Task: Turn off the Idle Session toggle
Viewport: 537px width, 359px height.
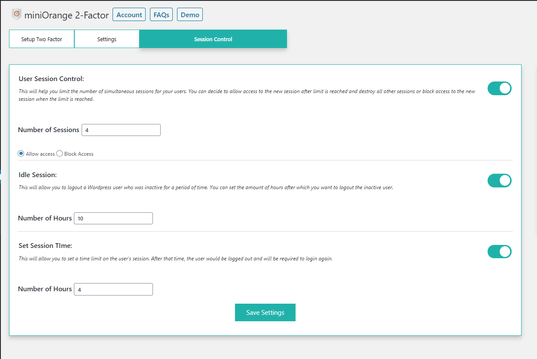Action: point(500,181)
